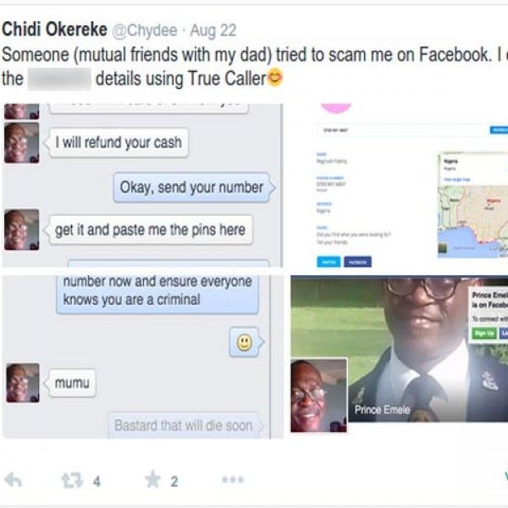Open the three-dot more options menu

coord(233,479)
